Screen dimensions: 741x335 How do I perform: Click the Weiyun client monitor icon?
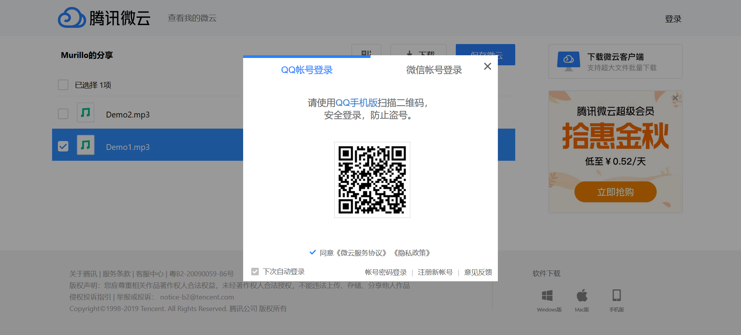pos(568,61)
